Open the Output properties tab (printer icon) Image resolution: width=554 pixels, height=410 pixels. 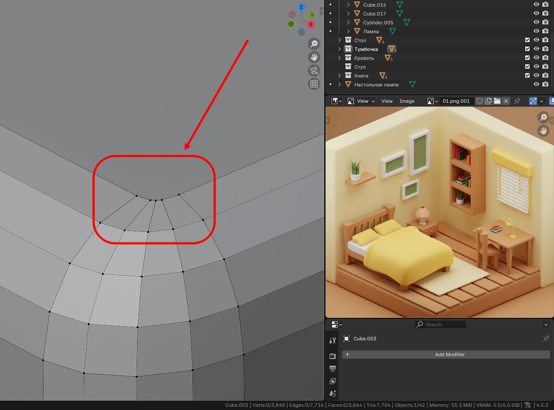point(333,368)
